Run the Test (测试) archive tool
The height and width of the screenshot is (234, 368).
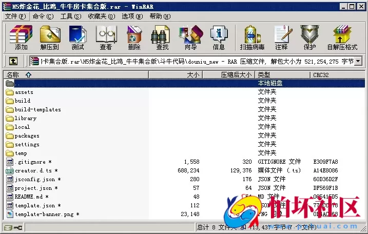pos(78,37)
